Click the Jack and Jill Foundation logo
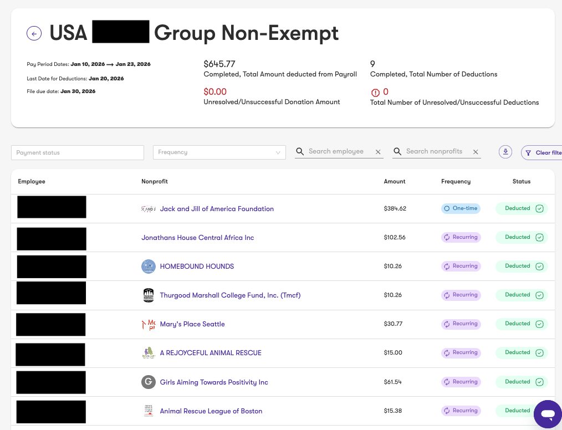Screen dimensions: 562x430 tap(149, 209)
